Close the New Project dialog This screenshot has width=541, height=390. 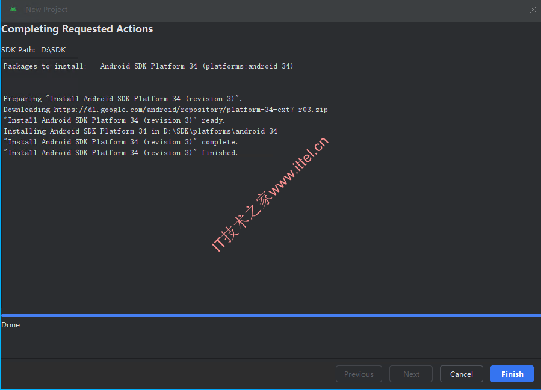[x=533, y=10]
